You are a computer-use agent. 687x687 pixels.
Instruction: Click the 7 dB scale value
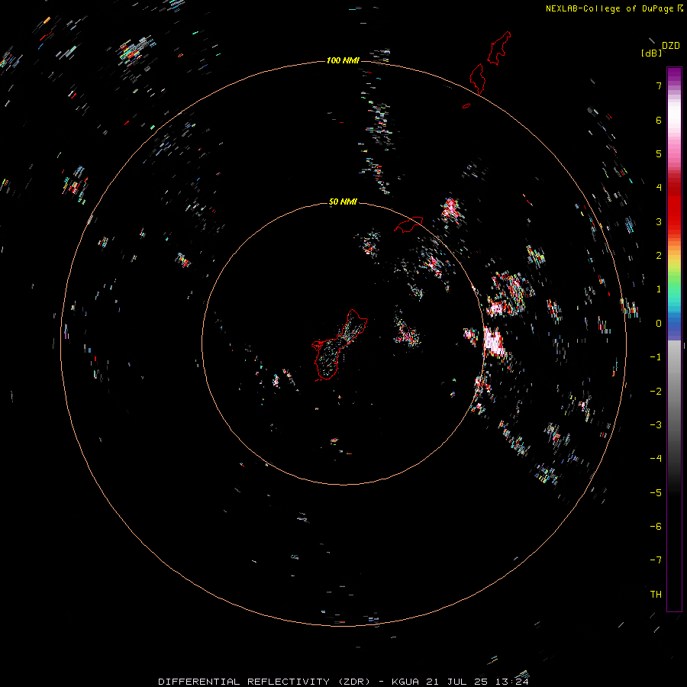pyautogui.click(x=659, y=85)
